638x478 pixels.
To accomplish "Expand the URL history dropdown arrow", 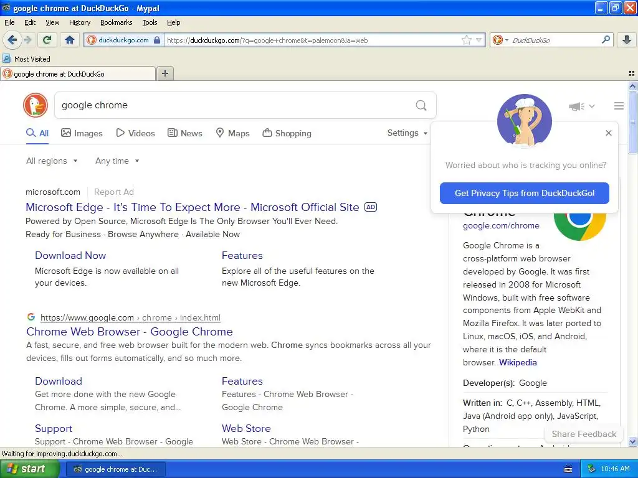I will point(479,40).
